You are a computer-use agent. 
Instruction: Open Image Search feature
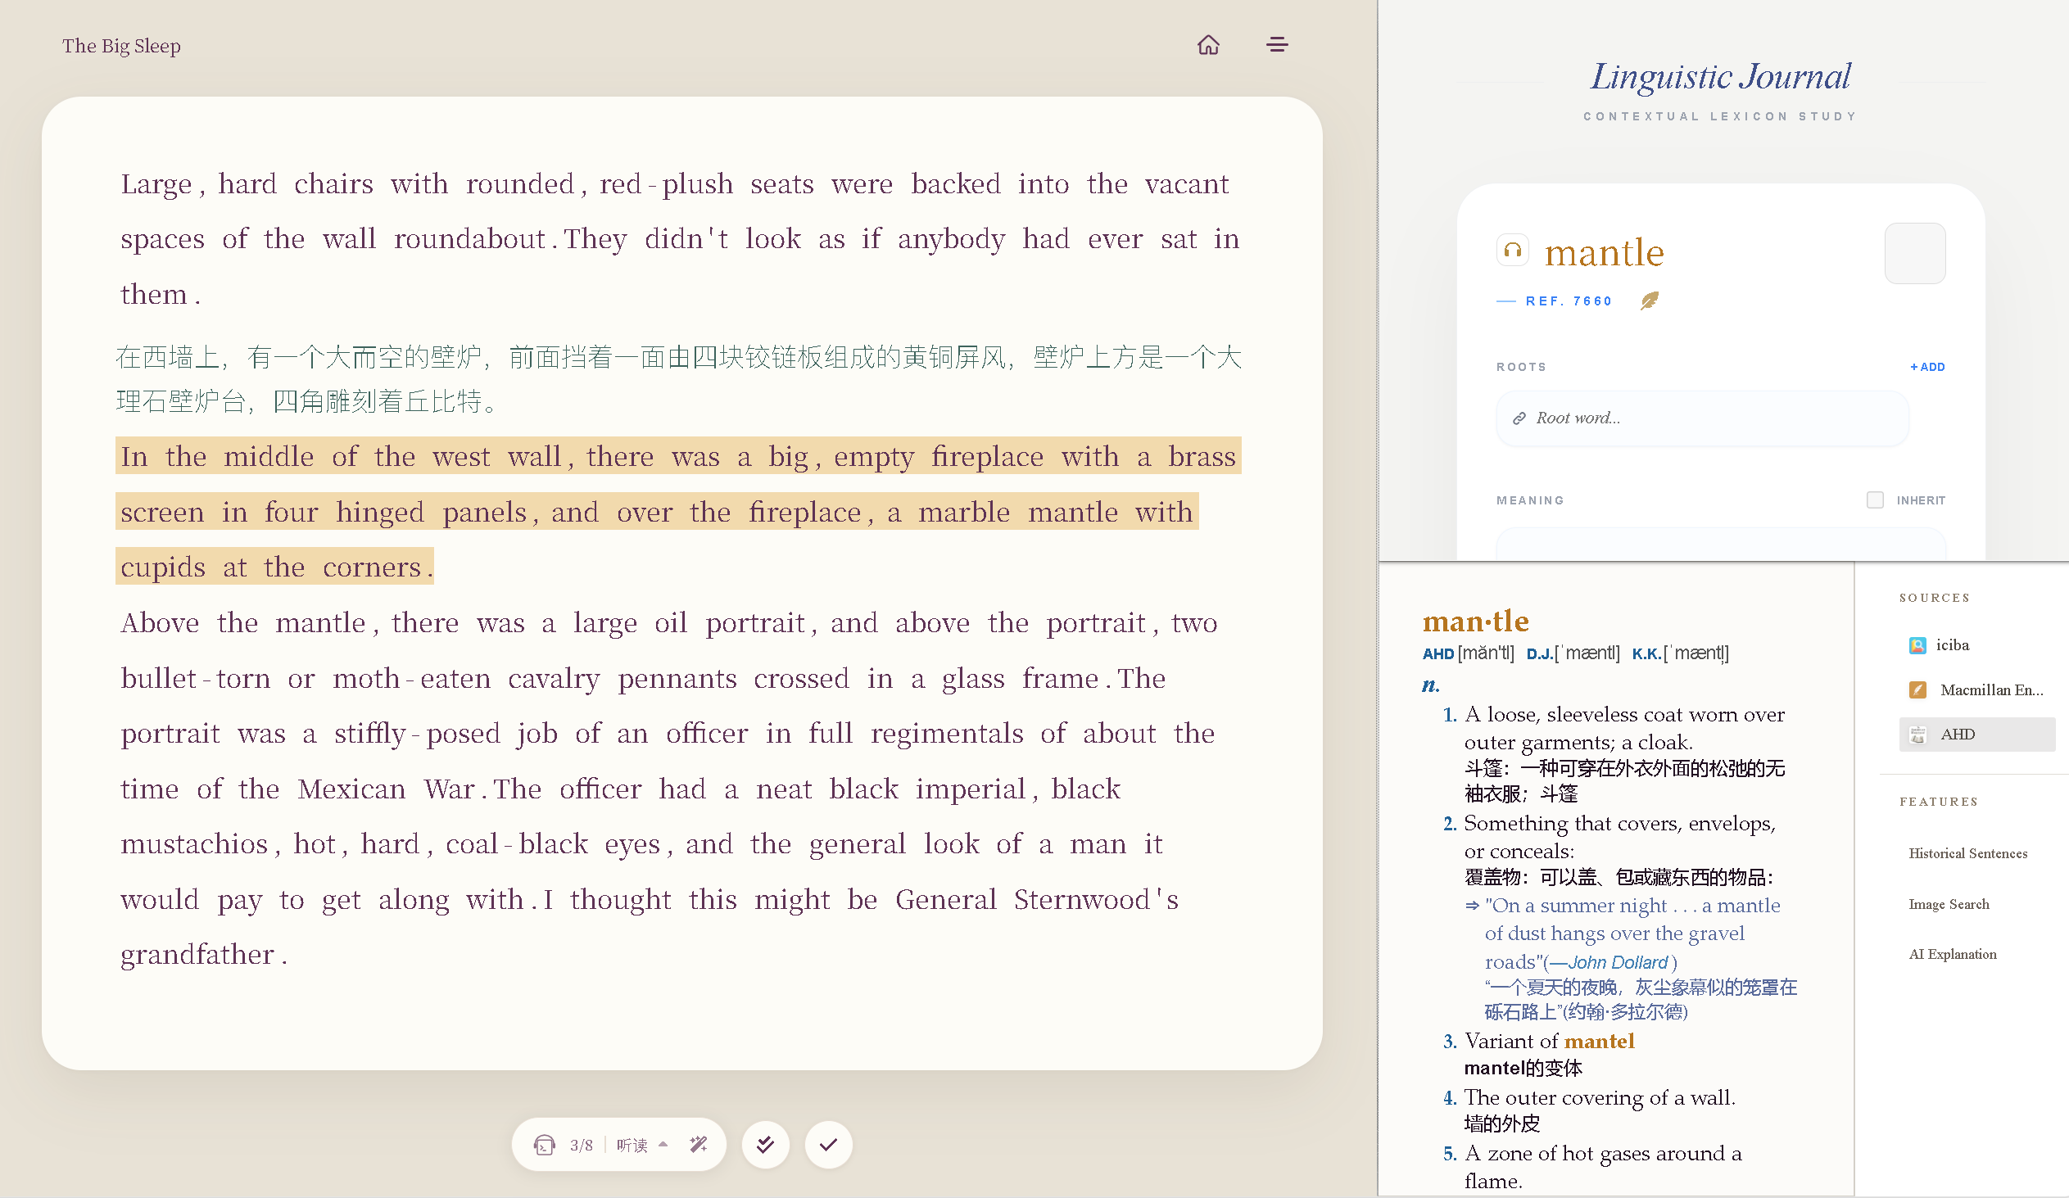[x=1949, y=904]
